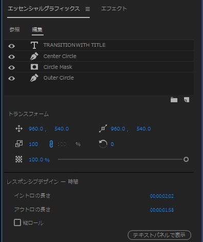
Task: Click the position move icon
Action: point(19,128)
